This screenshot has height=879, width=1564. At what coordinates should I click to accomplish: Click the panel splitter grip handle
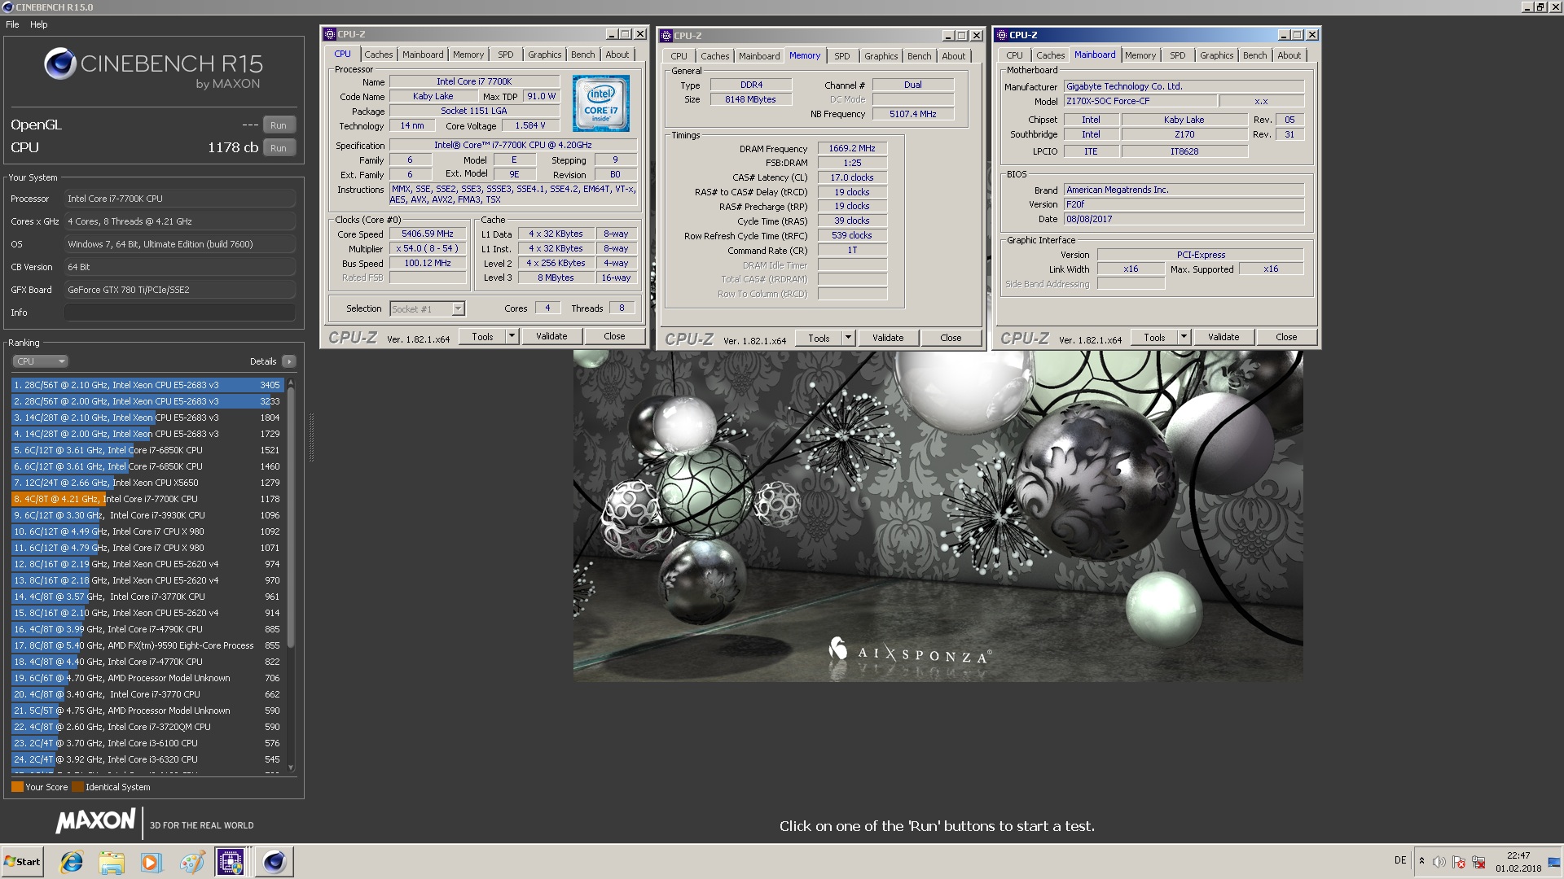pyautogui.click(x=311, y=438)
